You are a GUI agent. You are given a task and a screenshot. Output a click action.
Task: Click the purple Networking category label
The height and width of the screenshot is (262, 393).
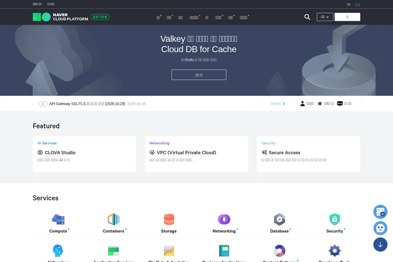click(x=159, y=143)
